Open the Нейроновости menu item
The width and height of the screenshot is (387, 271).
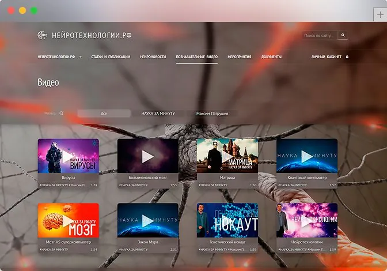pos(153,57)
